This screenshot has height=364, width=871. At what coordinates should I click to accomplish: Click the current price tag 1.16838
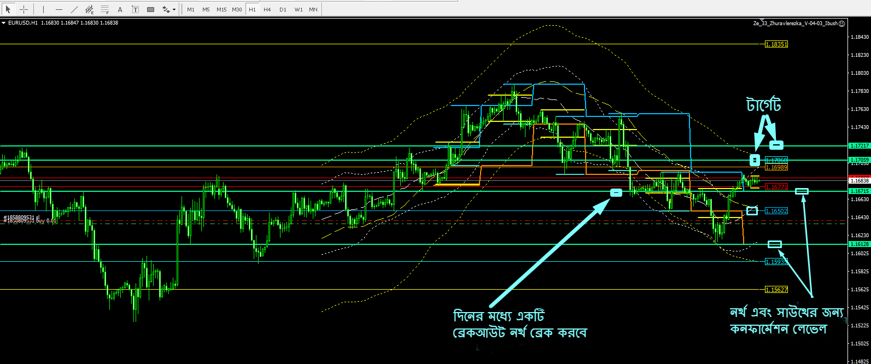860,180
